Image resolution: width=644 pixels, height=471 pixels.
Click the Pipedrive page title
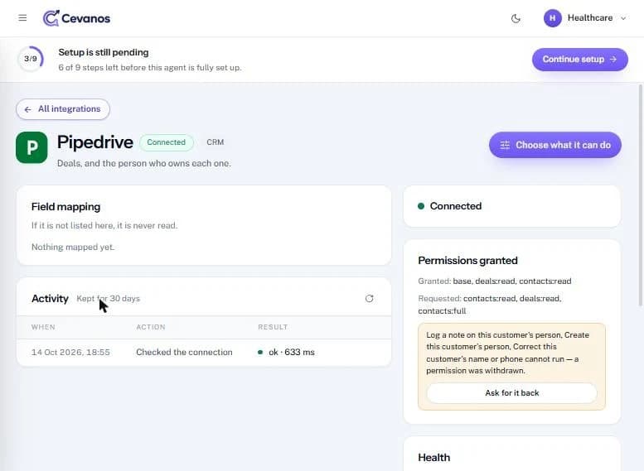pos(94,142)
